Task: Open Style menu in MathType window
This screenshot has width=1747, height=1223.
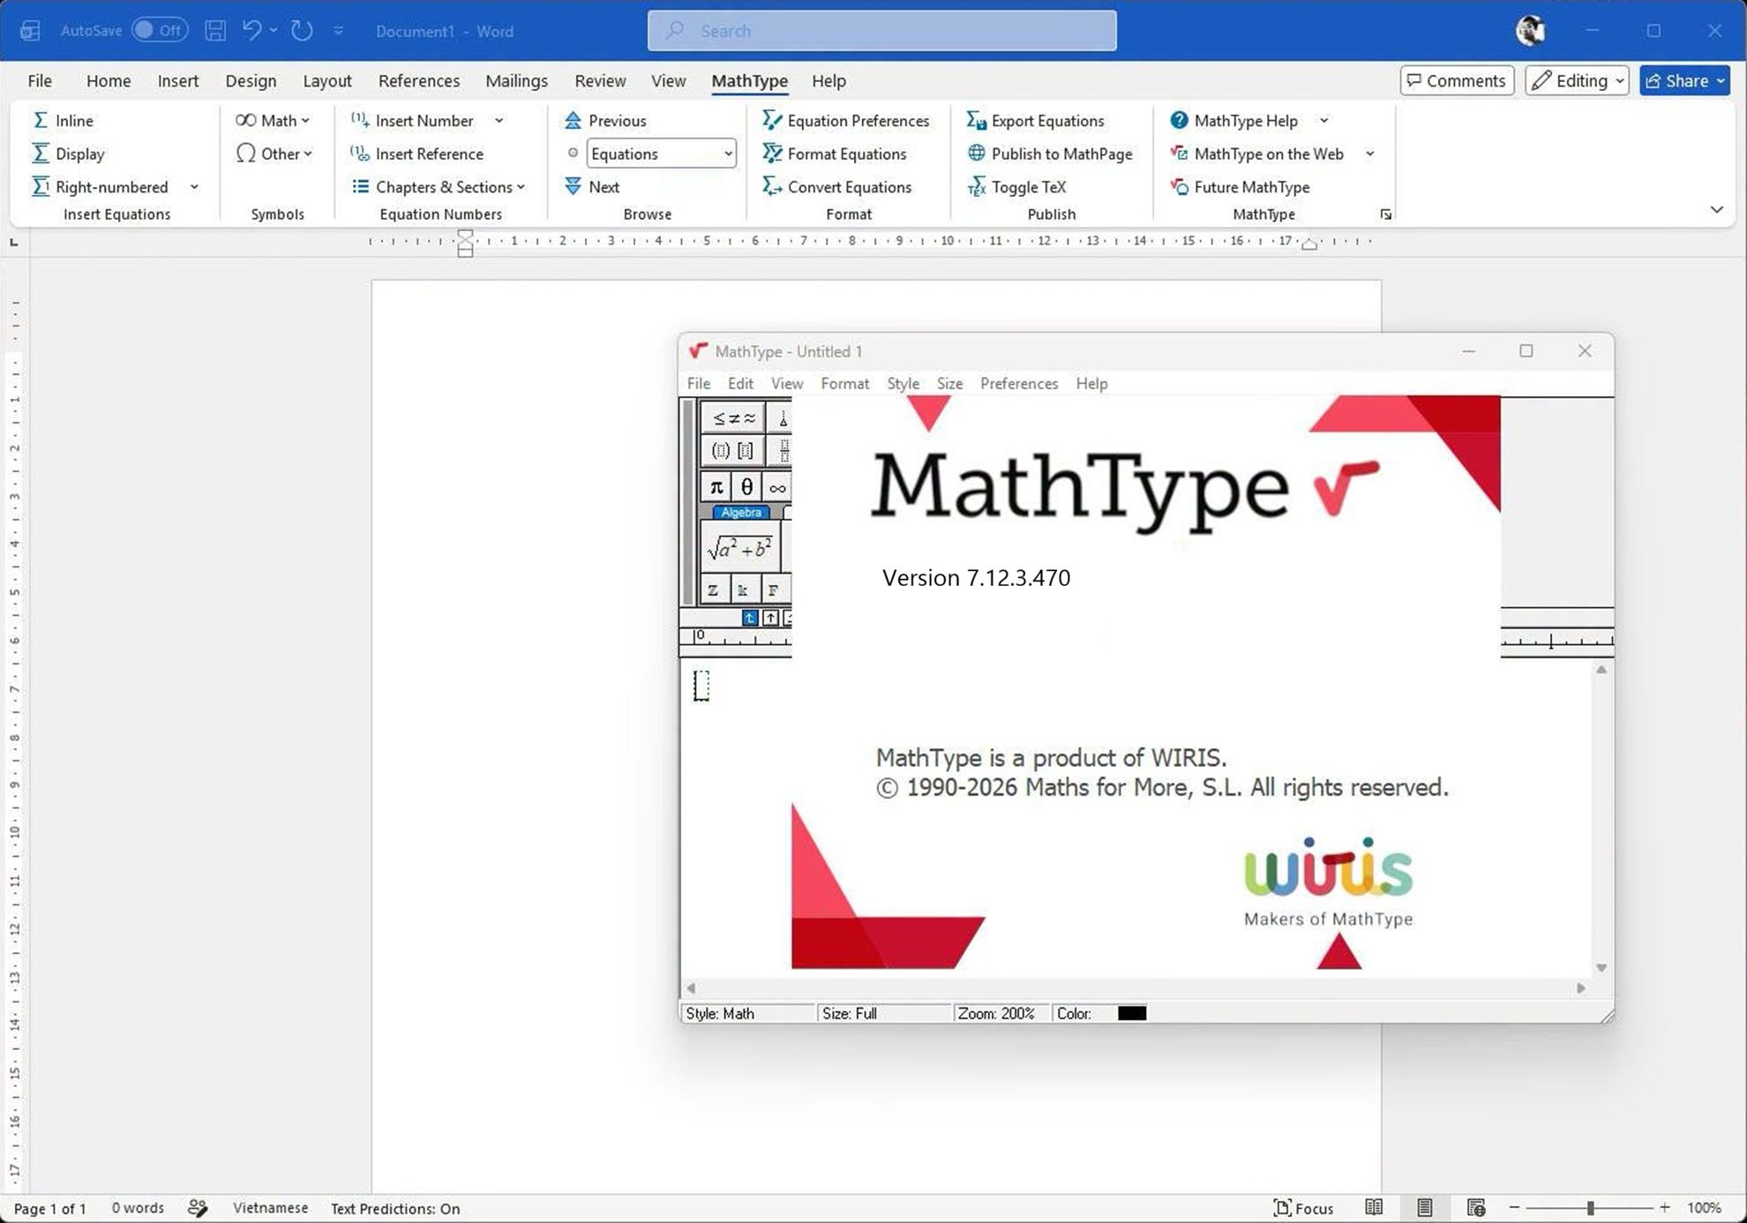Action: 903,383
